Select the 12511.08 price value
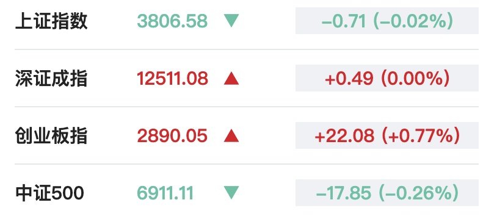 pyautogui.click(x=172, y=79)
